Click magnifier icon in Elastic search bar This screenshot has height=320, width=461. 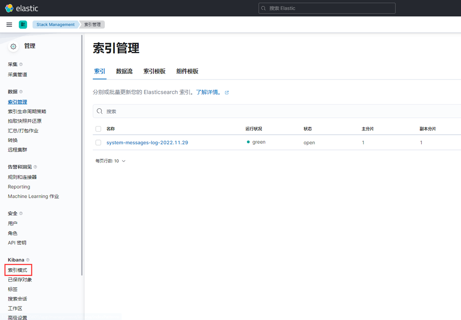[263, 8]
